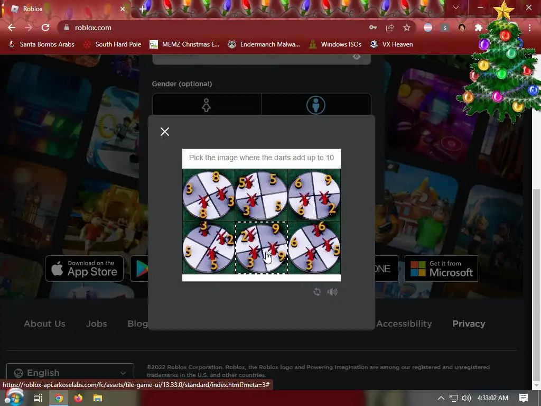This screenshot has height=406, width=541.
Task: Open VX Heaven bookmark
Action: [x=391, y=44]
